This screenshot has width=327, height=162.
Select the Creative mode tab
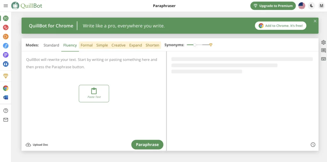(118, 45)
